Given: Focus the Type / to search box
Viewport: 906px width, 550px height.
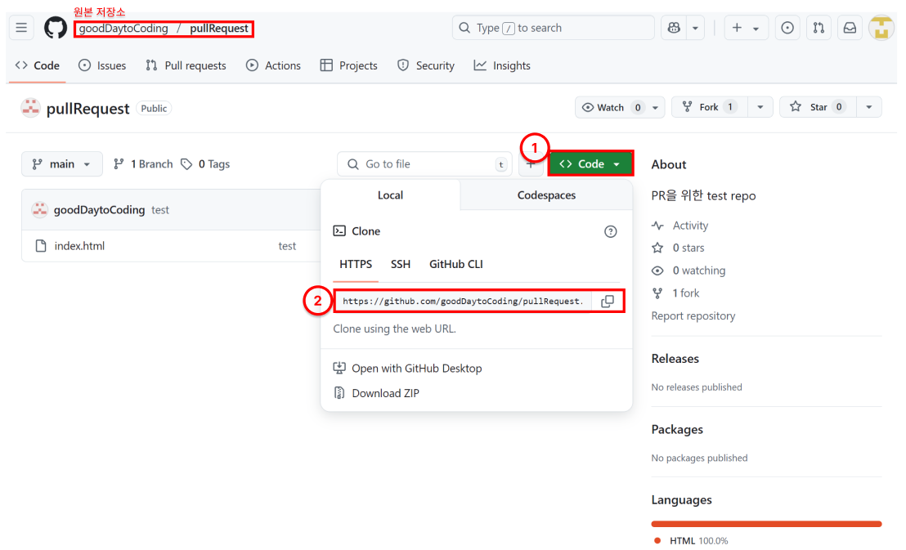Looking at the screenshot, I should pyautogui.click(x=553, y=28).
